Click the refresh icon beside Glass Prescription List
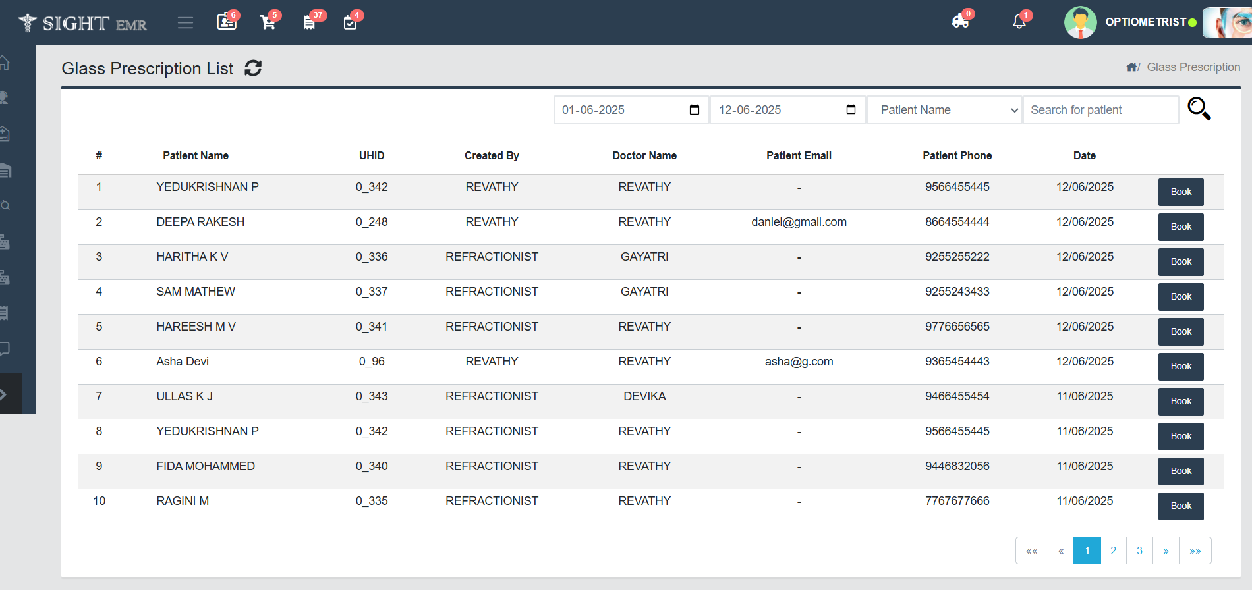The width and height of the screenshot is (1252, 590). 253,68
